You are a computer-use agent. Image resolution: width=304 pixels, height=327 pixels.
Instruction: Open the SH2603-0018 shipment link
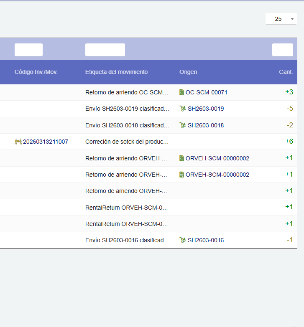click(x=206, y=125)
